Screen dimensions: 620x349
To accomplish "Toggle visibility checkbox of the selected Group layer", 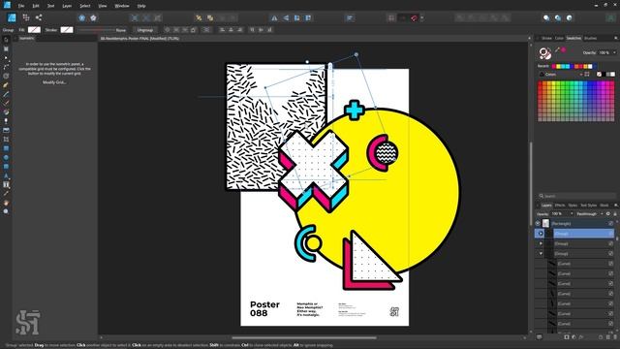I will pos(611,234).
